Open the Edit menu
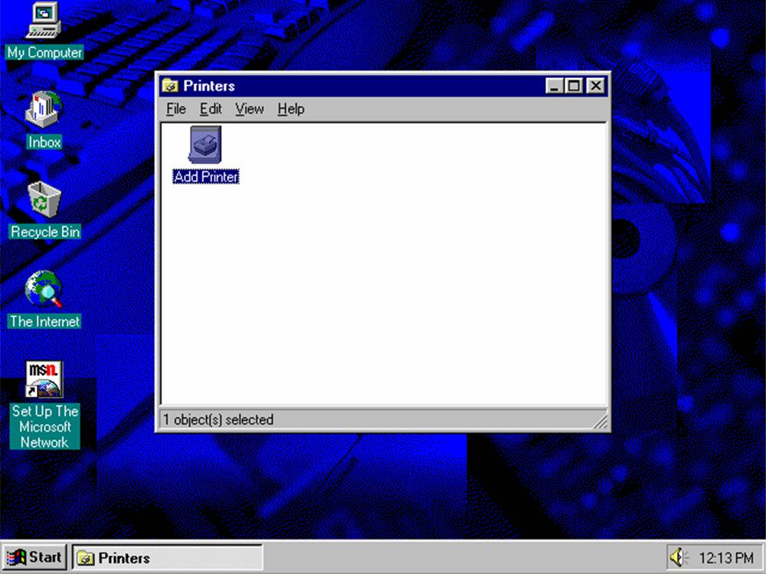The height and width of the screenshot is (574, 766). coord(211,109)
